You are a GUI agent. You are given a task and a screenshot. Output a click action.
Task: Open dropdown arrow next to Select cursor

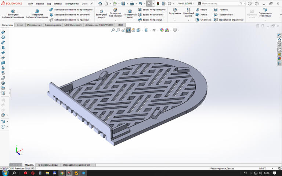pyautogui.click(x=153, y=3)
